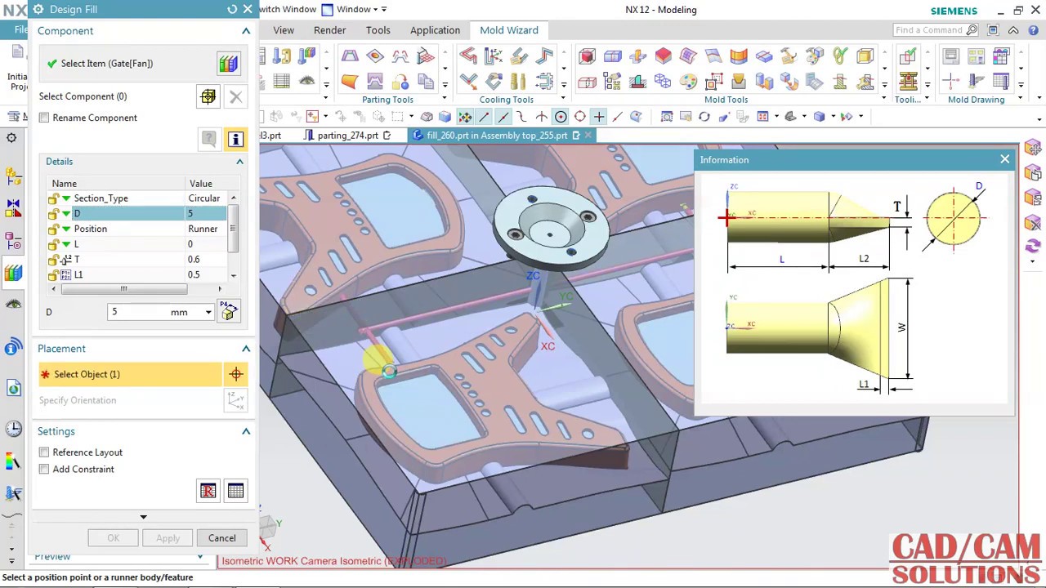This screenshot has height=588, width=1046.
Task: Collapse the Settings section
Action: (x=246, y=431)
